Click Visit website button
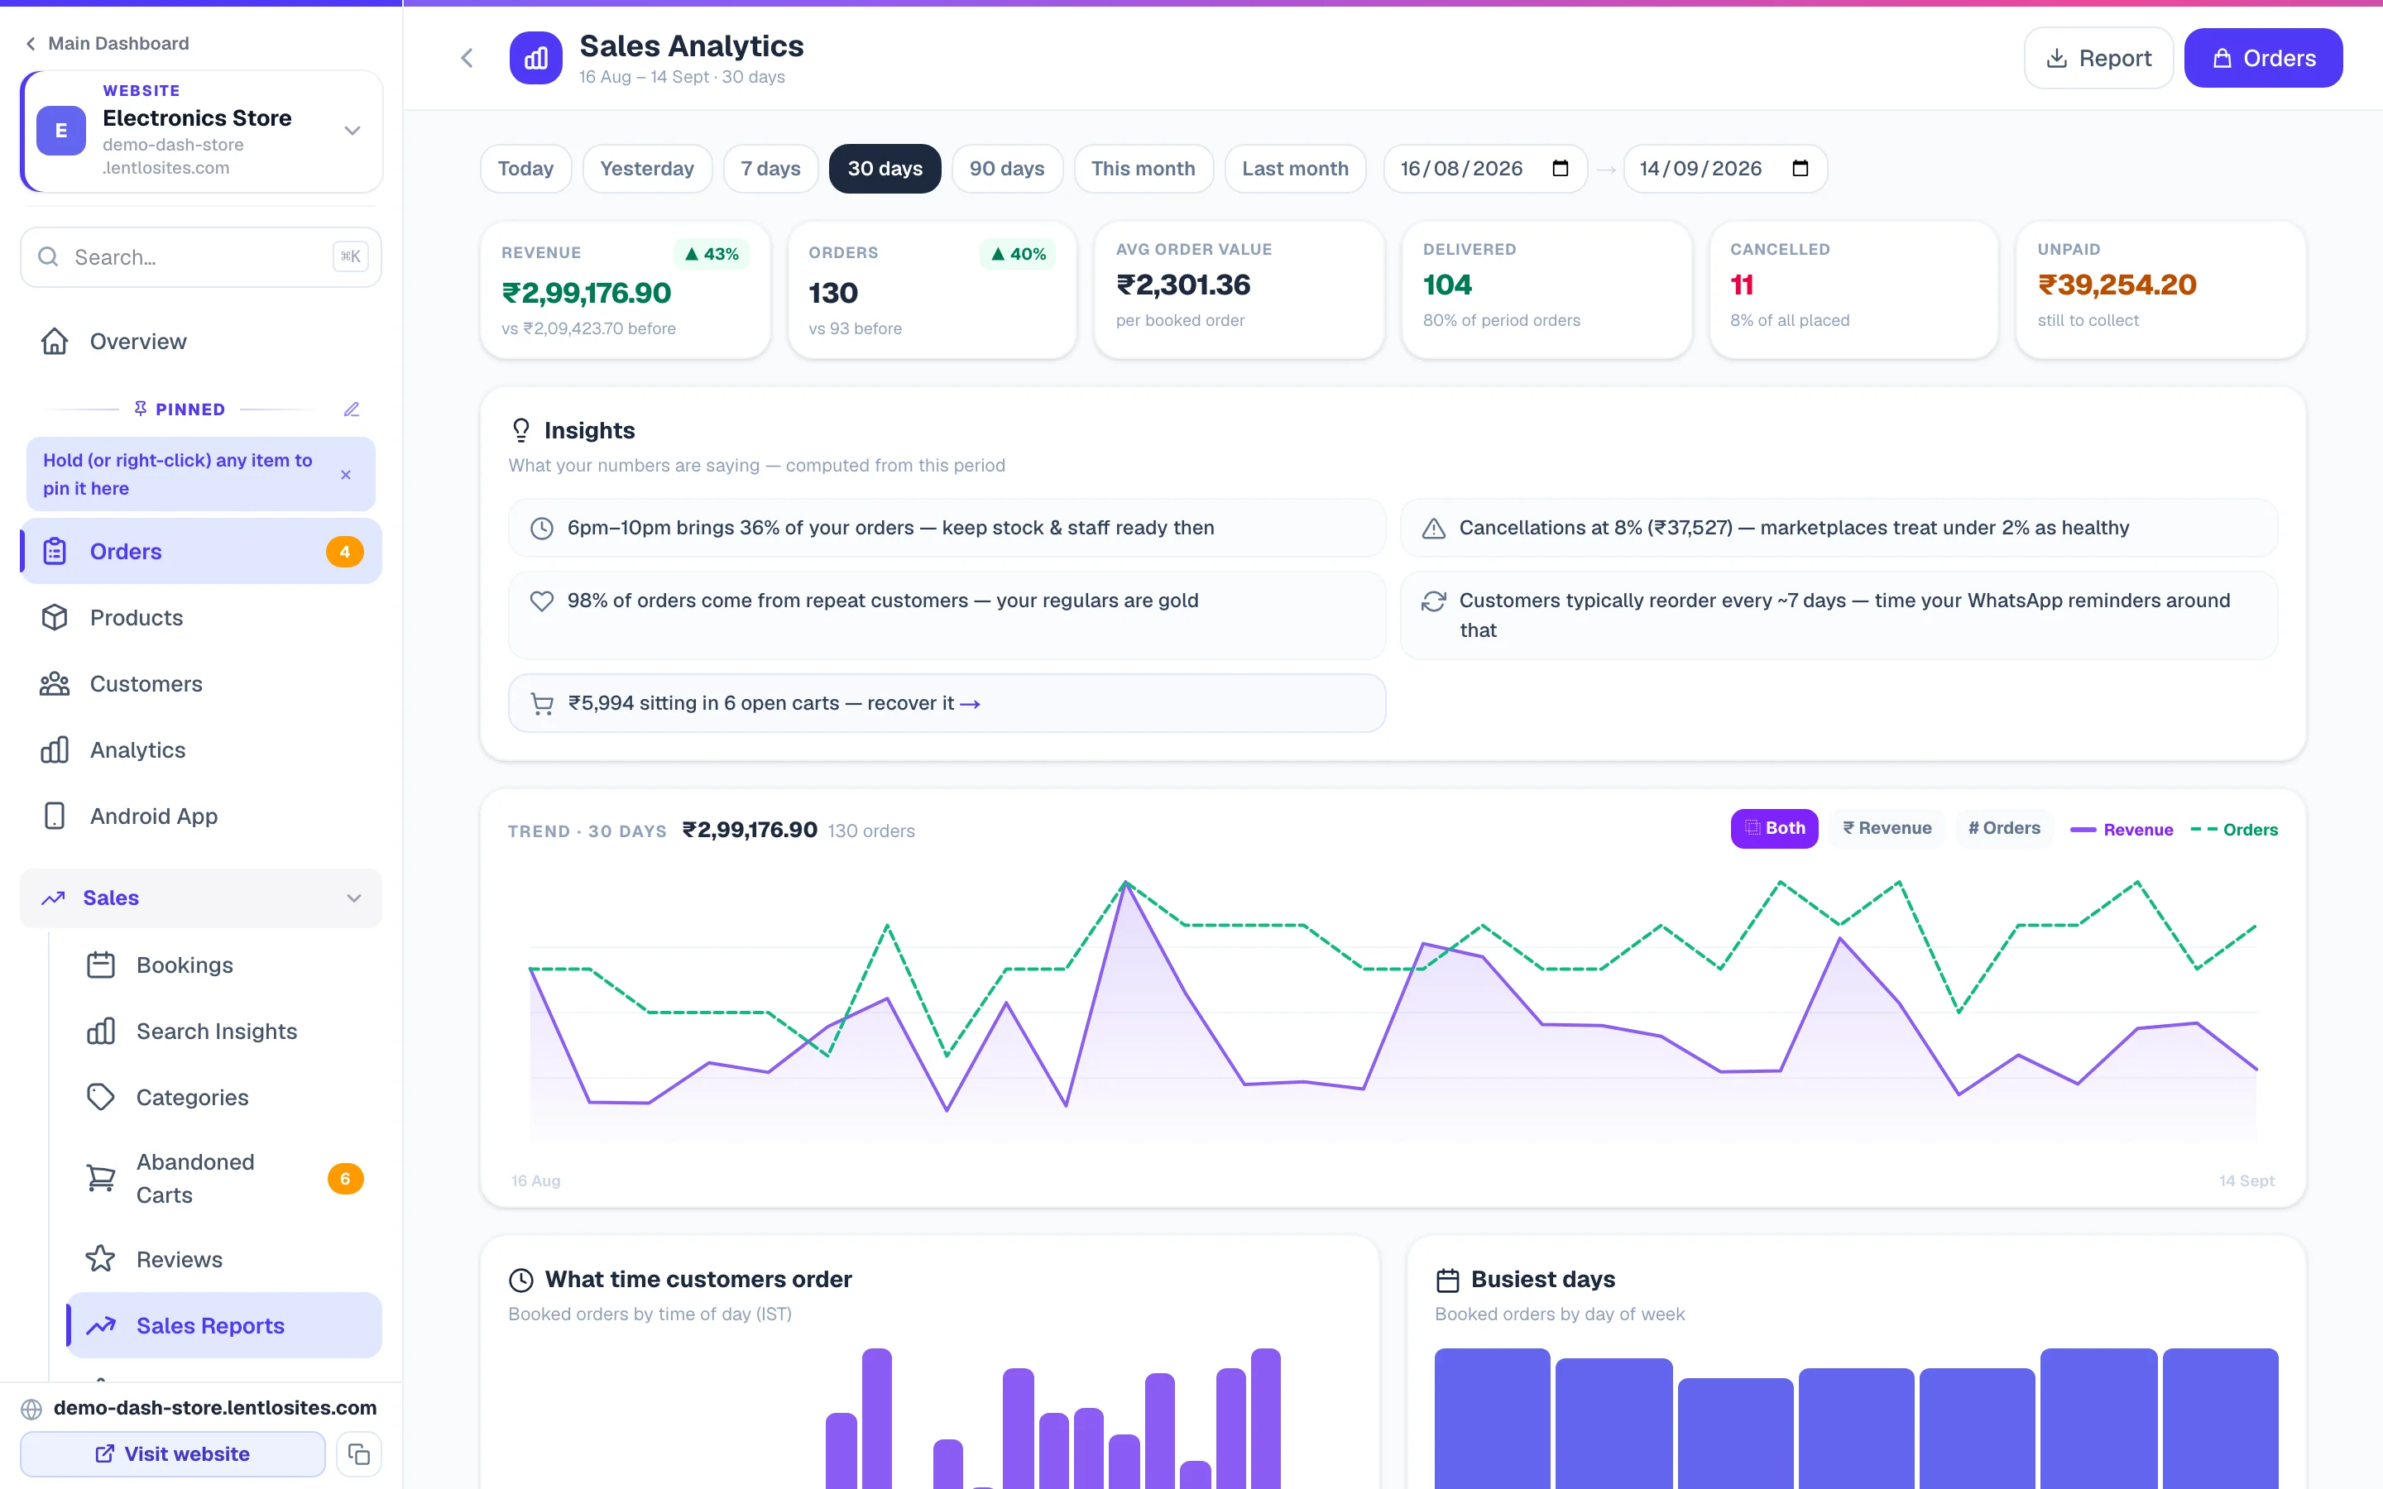This screenshot has height=1489, width=2383. point(173,1453)
